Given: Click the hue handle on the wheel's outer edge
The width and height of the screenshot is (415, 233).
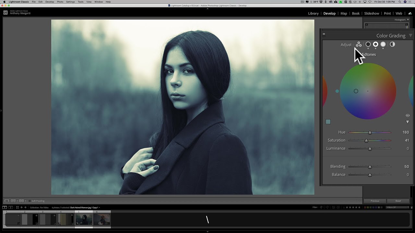Looking at the screenshot, I should [x=337, y=91].
